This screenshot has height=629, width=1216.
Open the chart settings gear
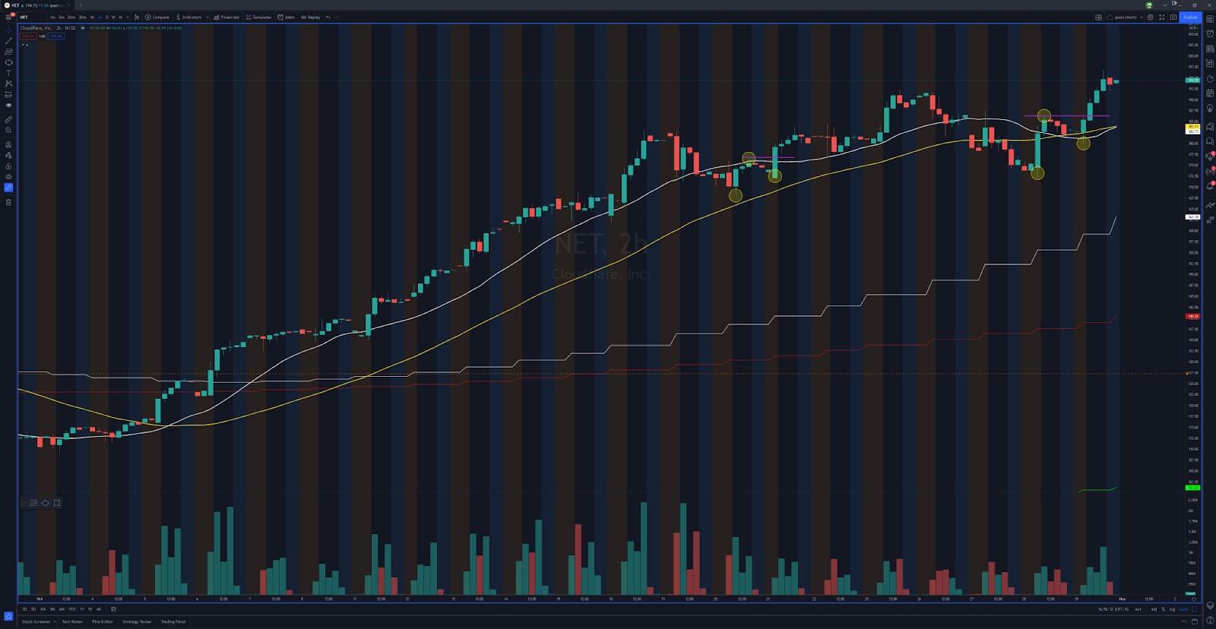[1150, 17]
